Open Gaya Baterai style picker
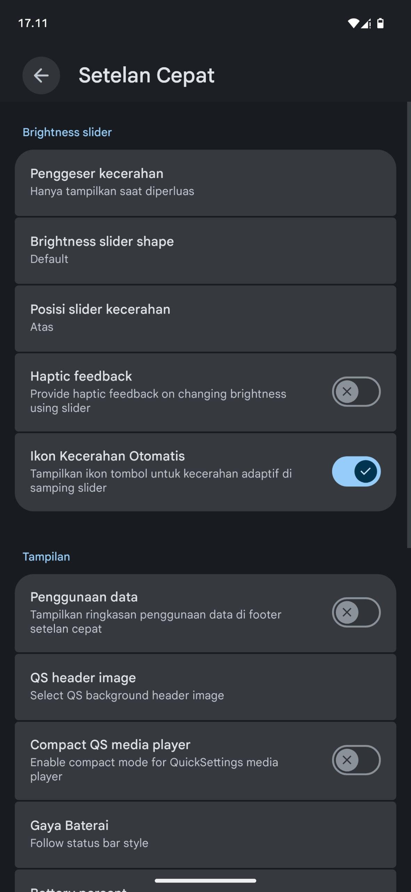Screen dimensions: 411x892 [x=205, y=834]
